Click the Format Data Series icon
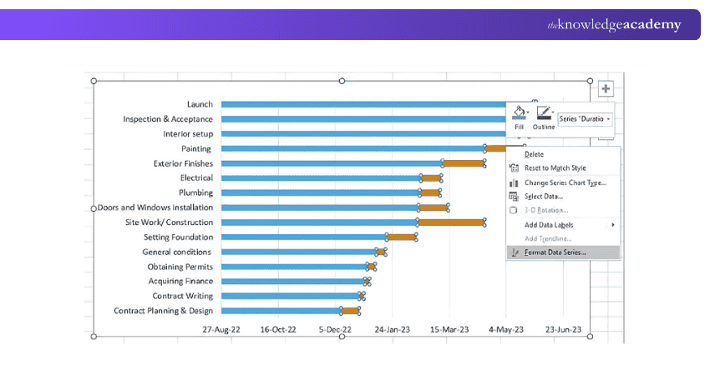 point(515,252)
